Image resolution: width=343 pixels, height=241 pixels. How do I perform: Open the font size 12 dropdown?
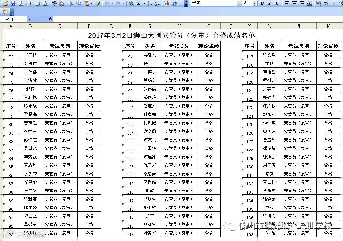[x=254, y=3]
